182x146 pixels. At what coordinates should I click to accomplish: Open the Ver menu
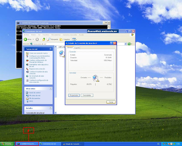point(39,35)
